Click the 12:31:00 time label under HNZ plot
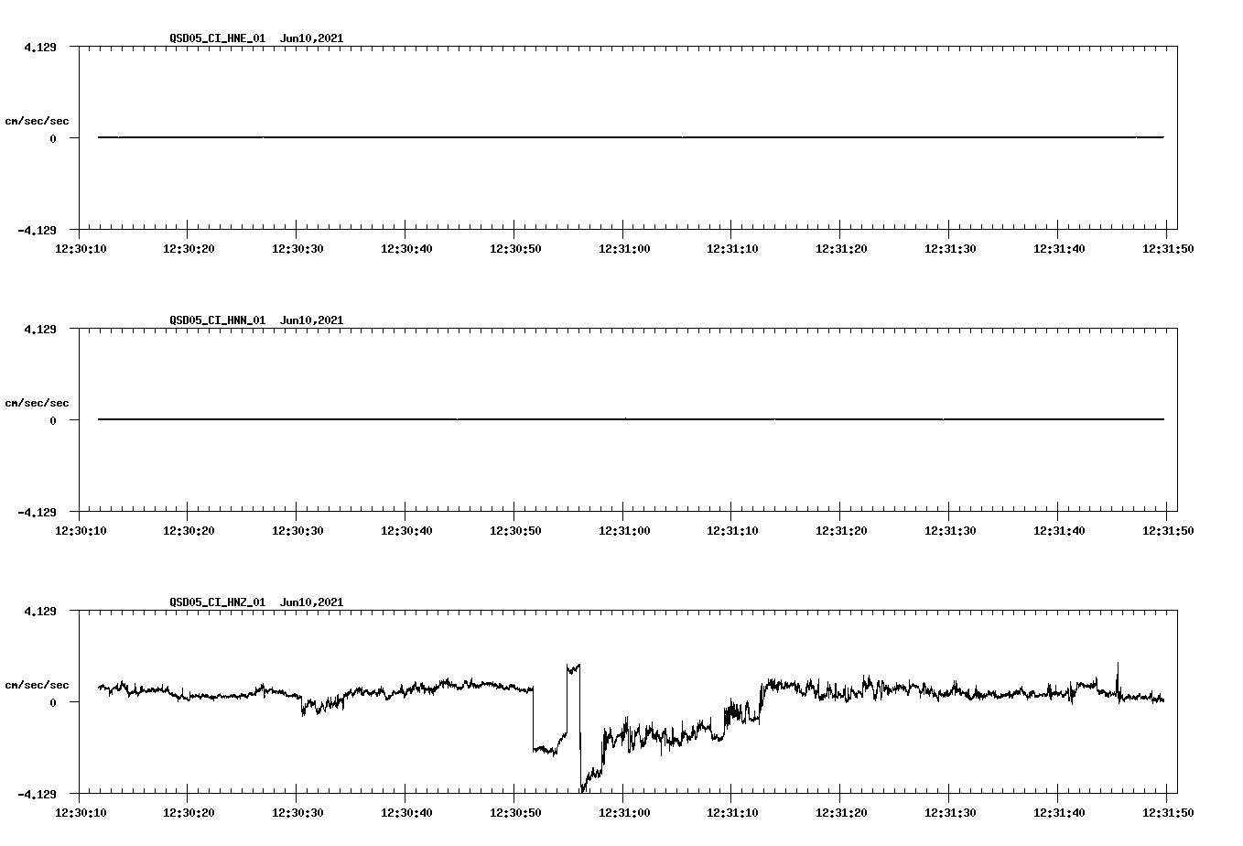This screenshot has height=846, width=1243. click(623, 812)
